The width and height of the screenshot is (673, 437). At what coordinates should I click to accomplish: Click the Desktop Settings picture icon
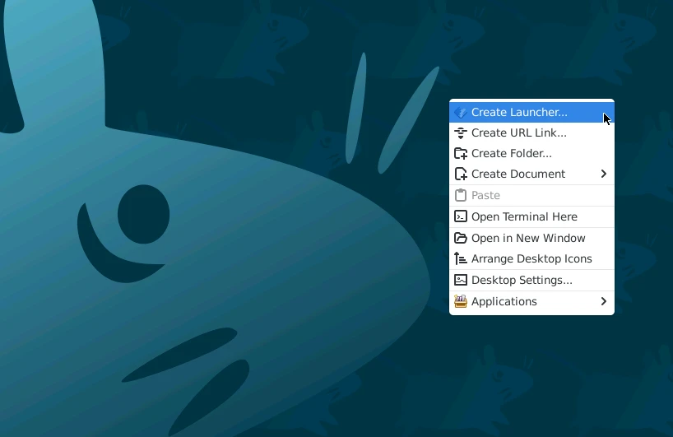click(x=461, y=280)
